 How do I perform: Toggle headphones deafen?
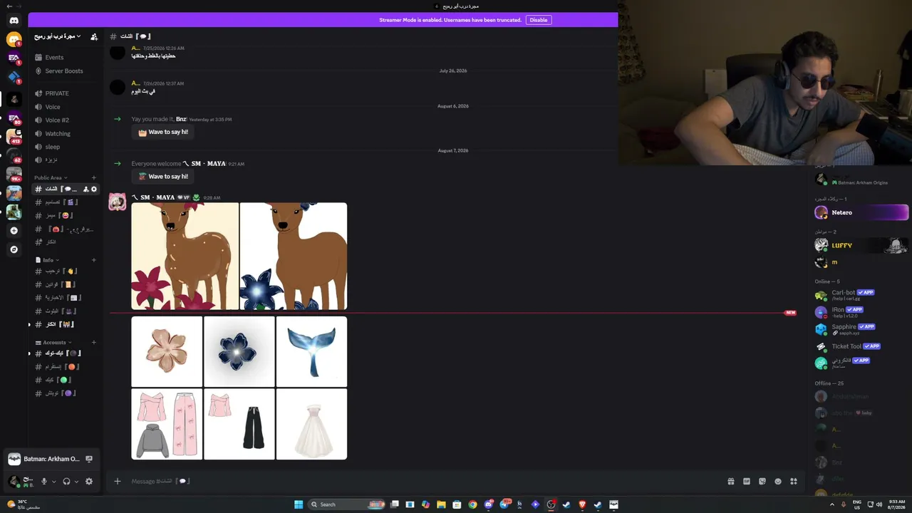coord(66,482)
